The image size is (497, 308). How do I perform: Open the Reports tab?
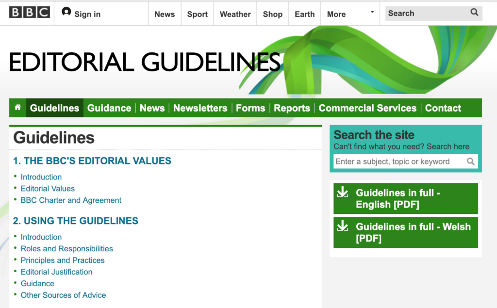coord(292,108)
